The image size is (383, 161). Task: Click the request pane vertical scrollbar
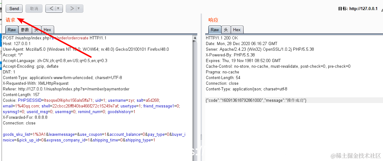[195, 98]
